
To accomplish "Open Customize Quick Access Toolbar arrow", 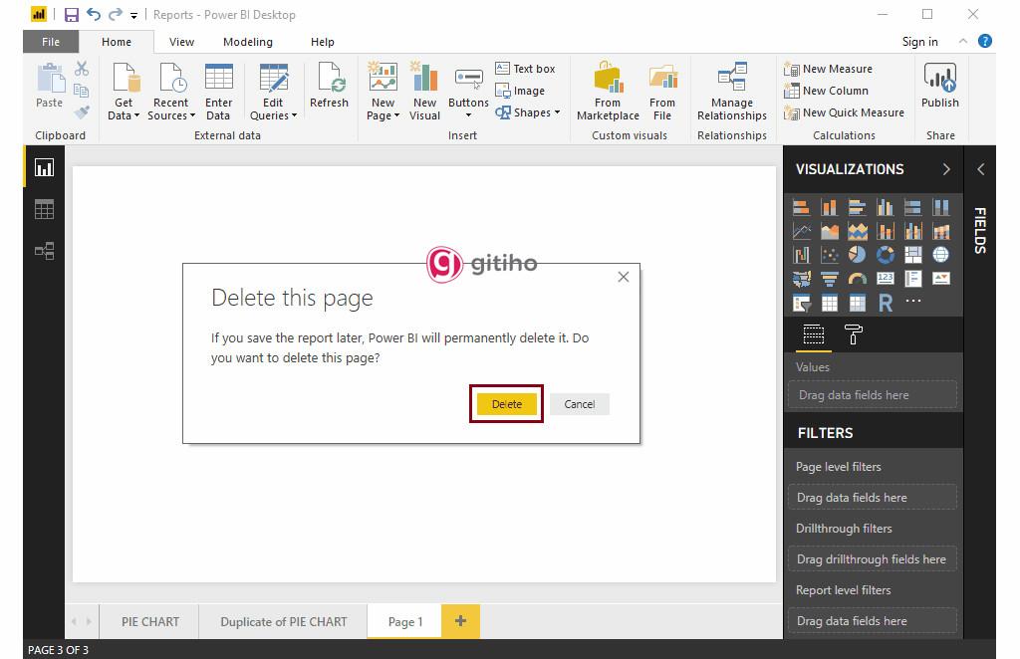I will [x=133, y=15].
